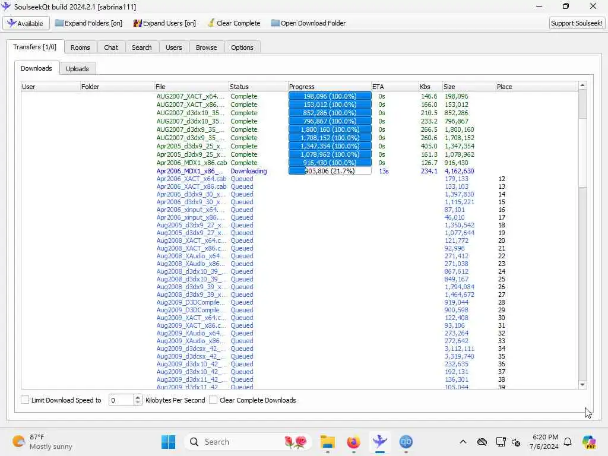The image size is (608, 456).
Task: Open qBittorrent from the taskbar
Action: [406, 442]
